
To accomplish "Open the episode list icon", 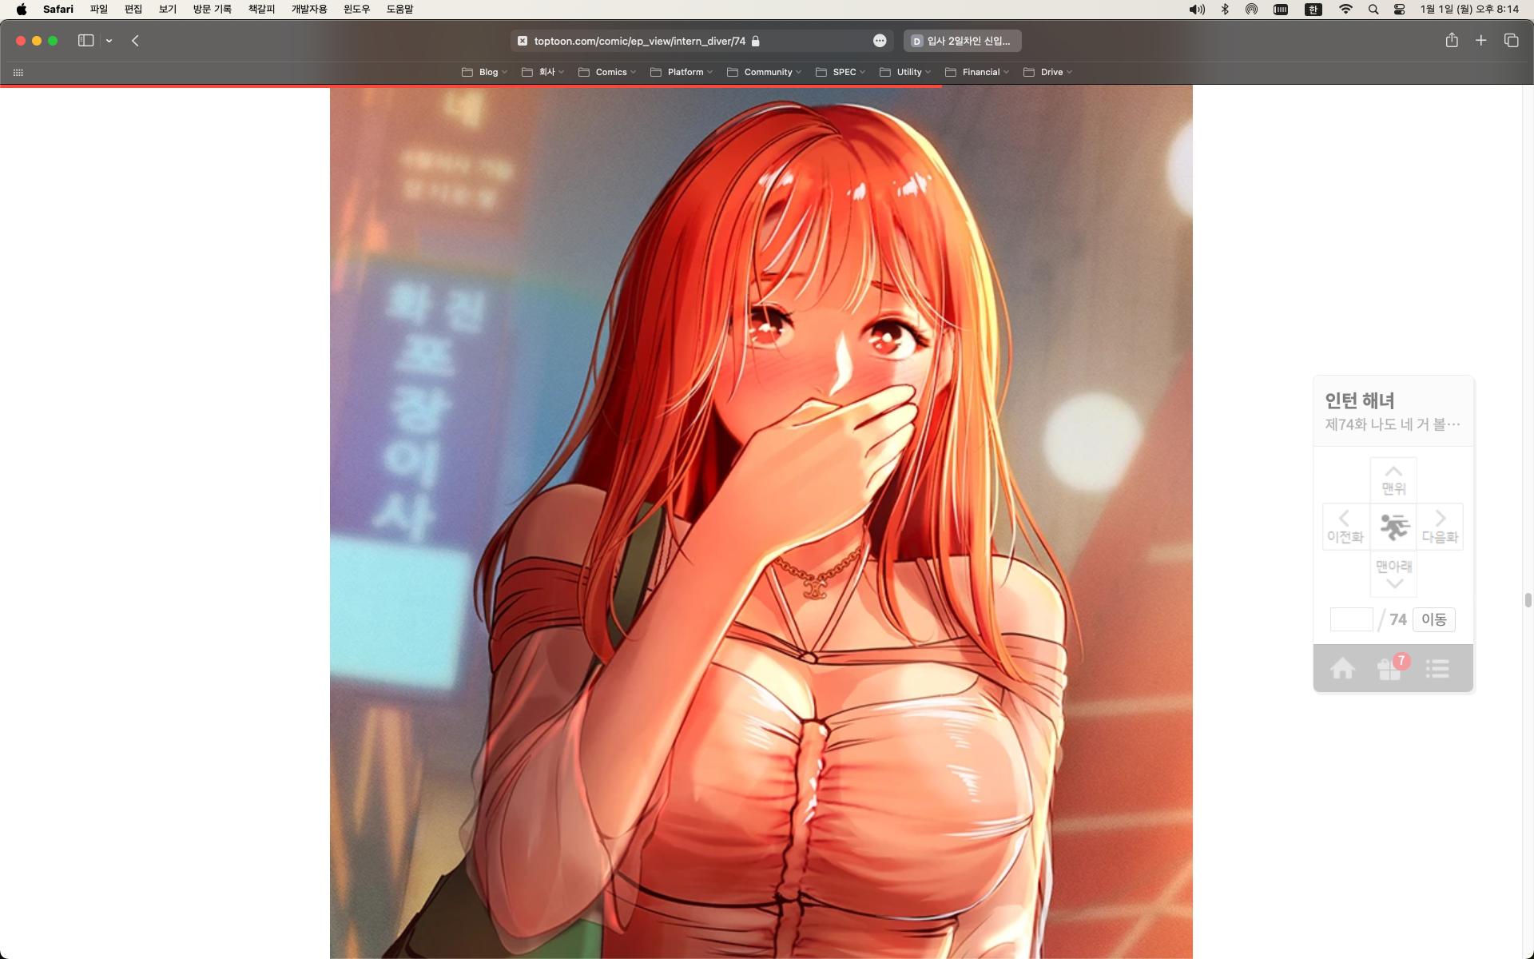I will click(x=1437, y=669).
